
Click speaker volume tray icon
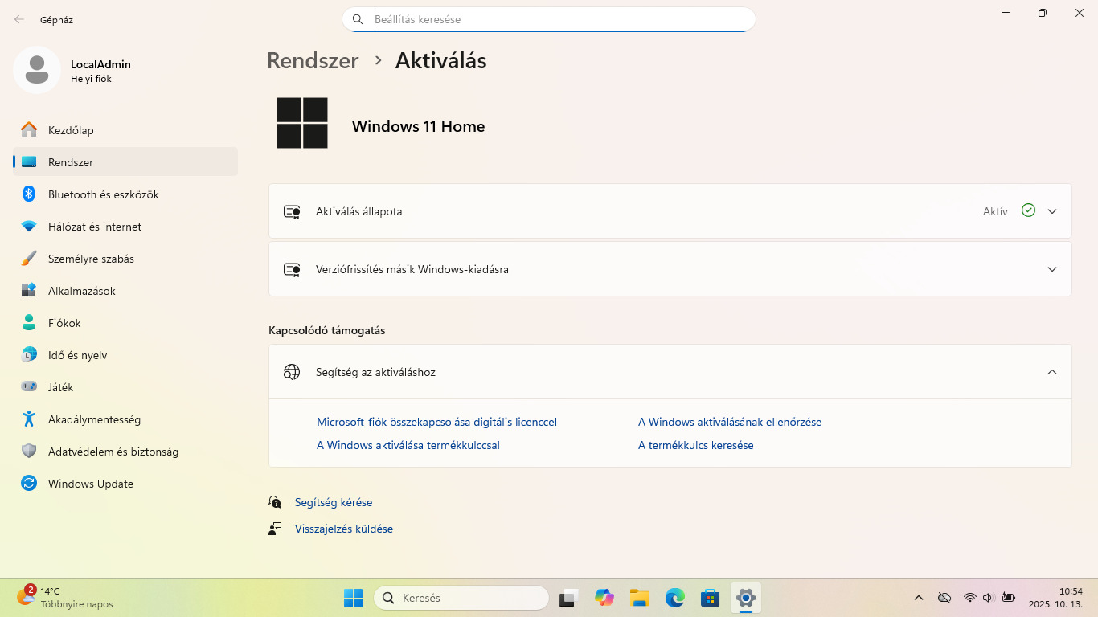click(988, 598)
